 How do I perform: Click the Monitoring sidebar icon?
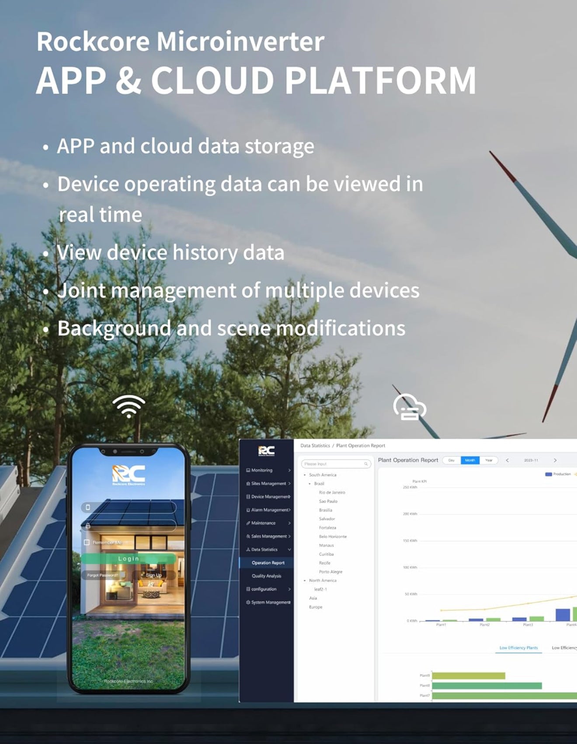248,471
